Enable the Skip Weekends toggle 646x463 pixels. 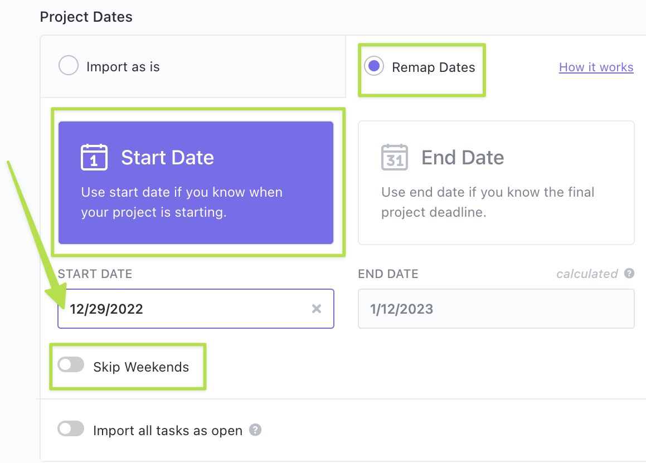click(x=71, y=365)
